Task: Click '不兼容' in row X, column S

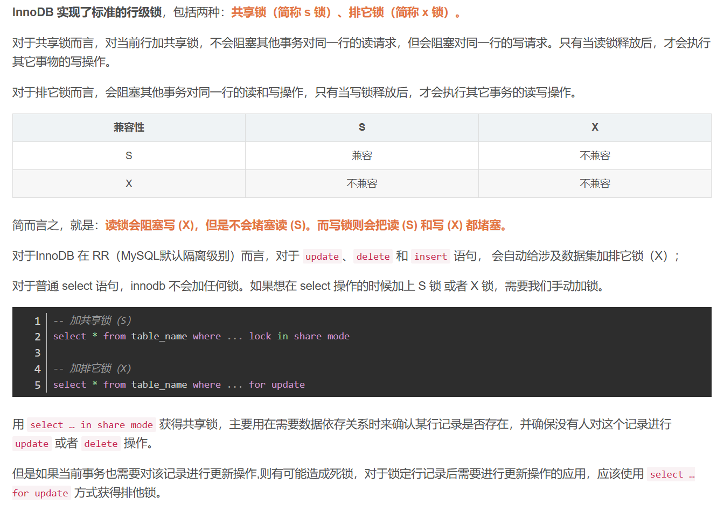Action: (362, 183)
